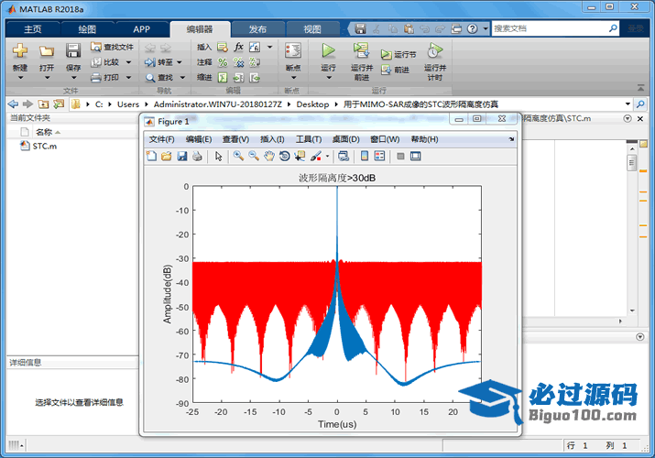Click the editor vertical scrollbar thumb
This screenshot has width=655, height=458.
[631, 162]
